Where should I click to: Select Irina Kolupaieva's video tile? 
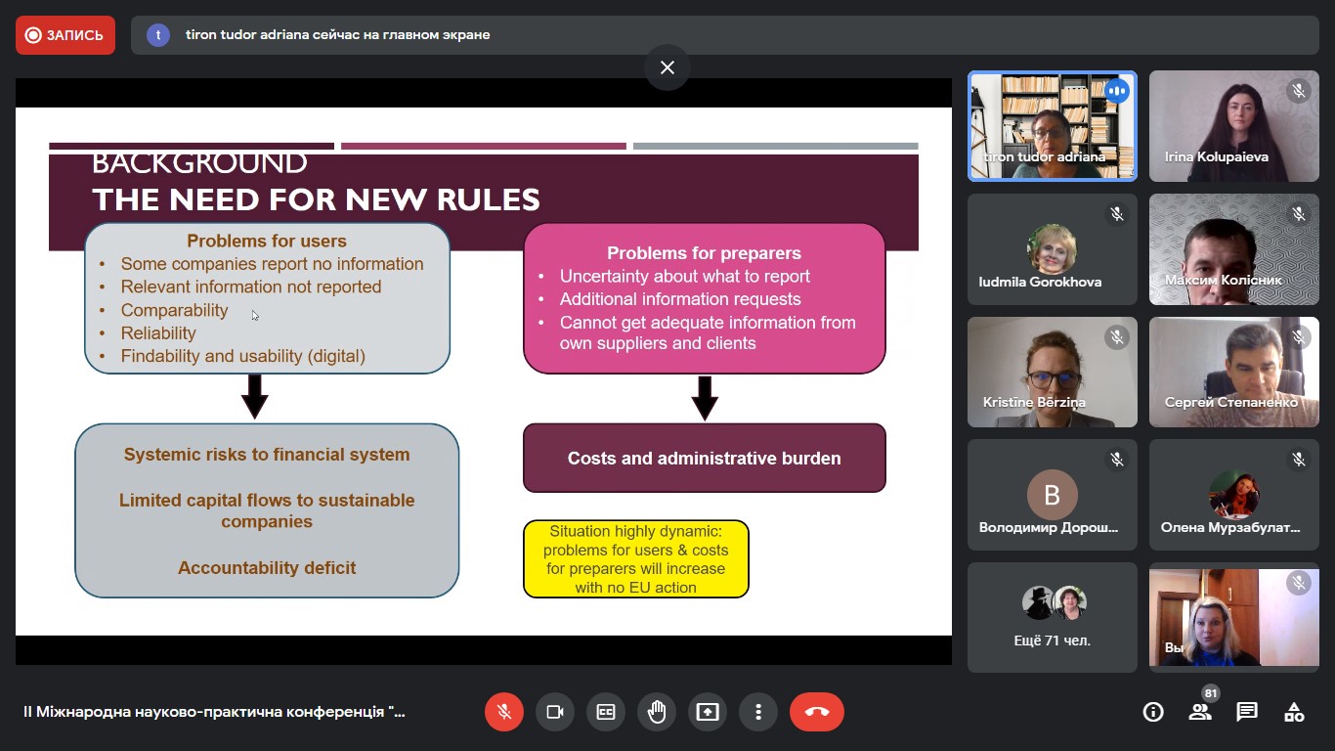(x=1233, y=126)
